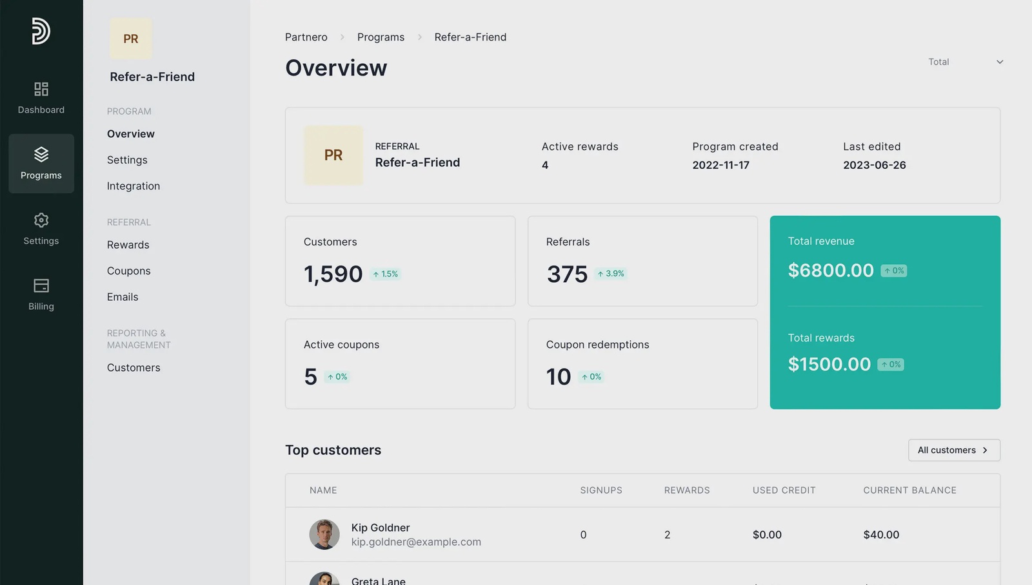
Task: Navigate to Rewards under Referral
Action: point(128,245)
